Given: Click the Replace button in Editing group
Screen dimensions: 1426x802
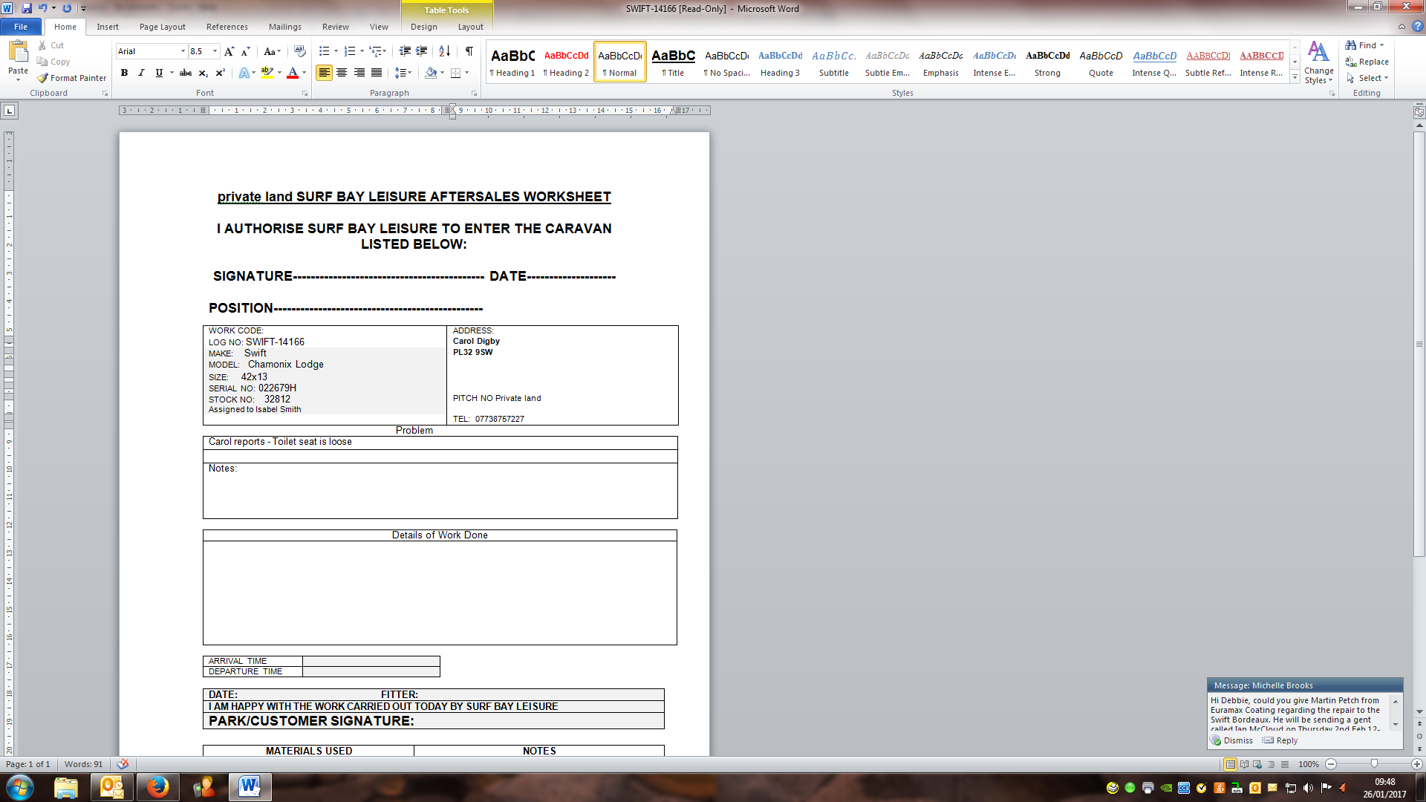Looking at the screenshot, I should pyautogui.click(x=1367, y=62).
